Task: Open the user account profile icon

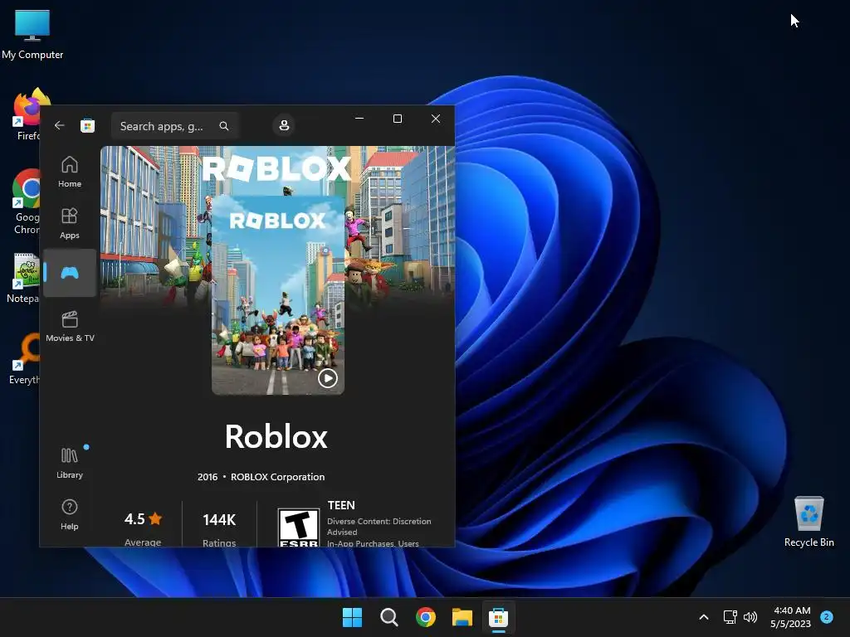Action: (284, 126)
